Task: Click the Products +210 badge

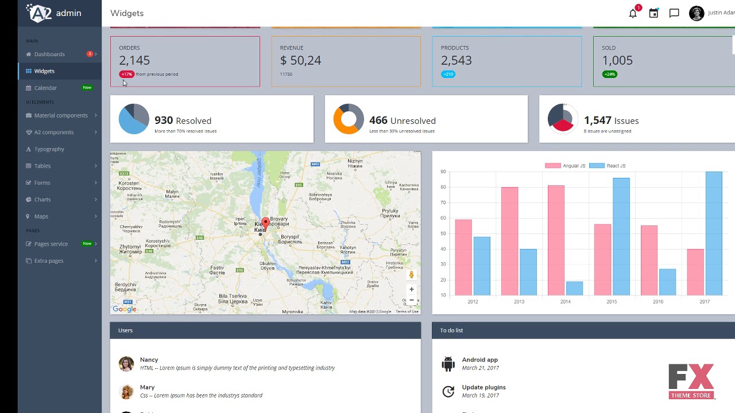Action: coord(448,75)
